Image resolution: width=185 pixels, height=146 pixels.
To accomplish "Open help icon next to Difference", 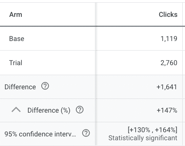I will click(x=45, y=86).
